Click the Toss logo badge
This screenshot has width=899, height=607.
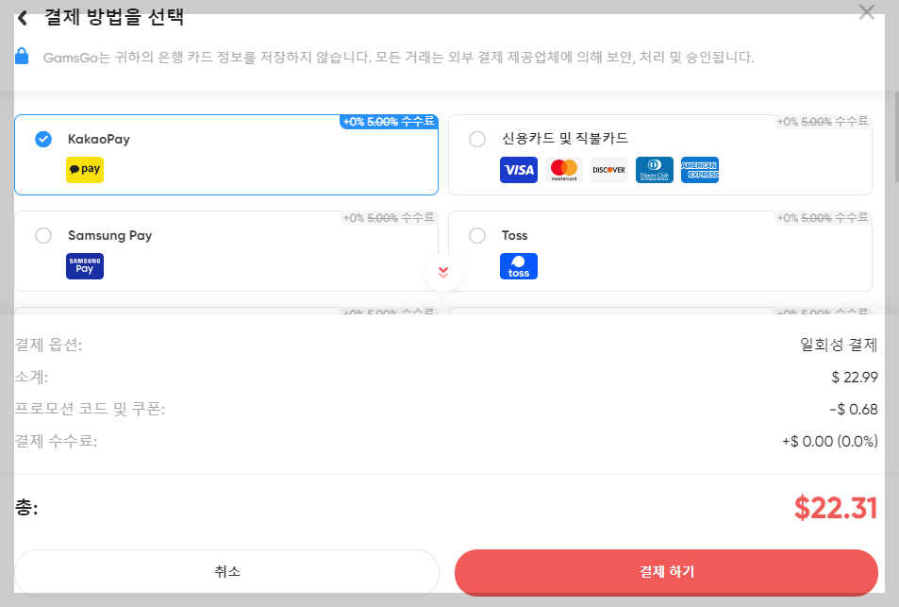pos(518,265)
